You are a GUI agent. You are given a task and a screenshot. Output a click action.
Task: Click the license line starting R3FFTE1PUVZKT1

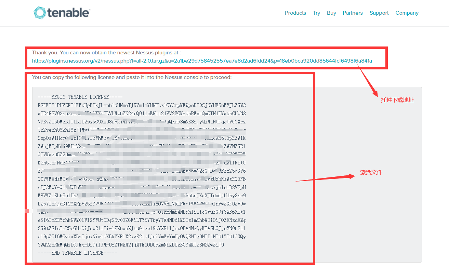tap(142, 105)
